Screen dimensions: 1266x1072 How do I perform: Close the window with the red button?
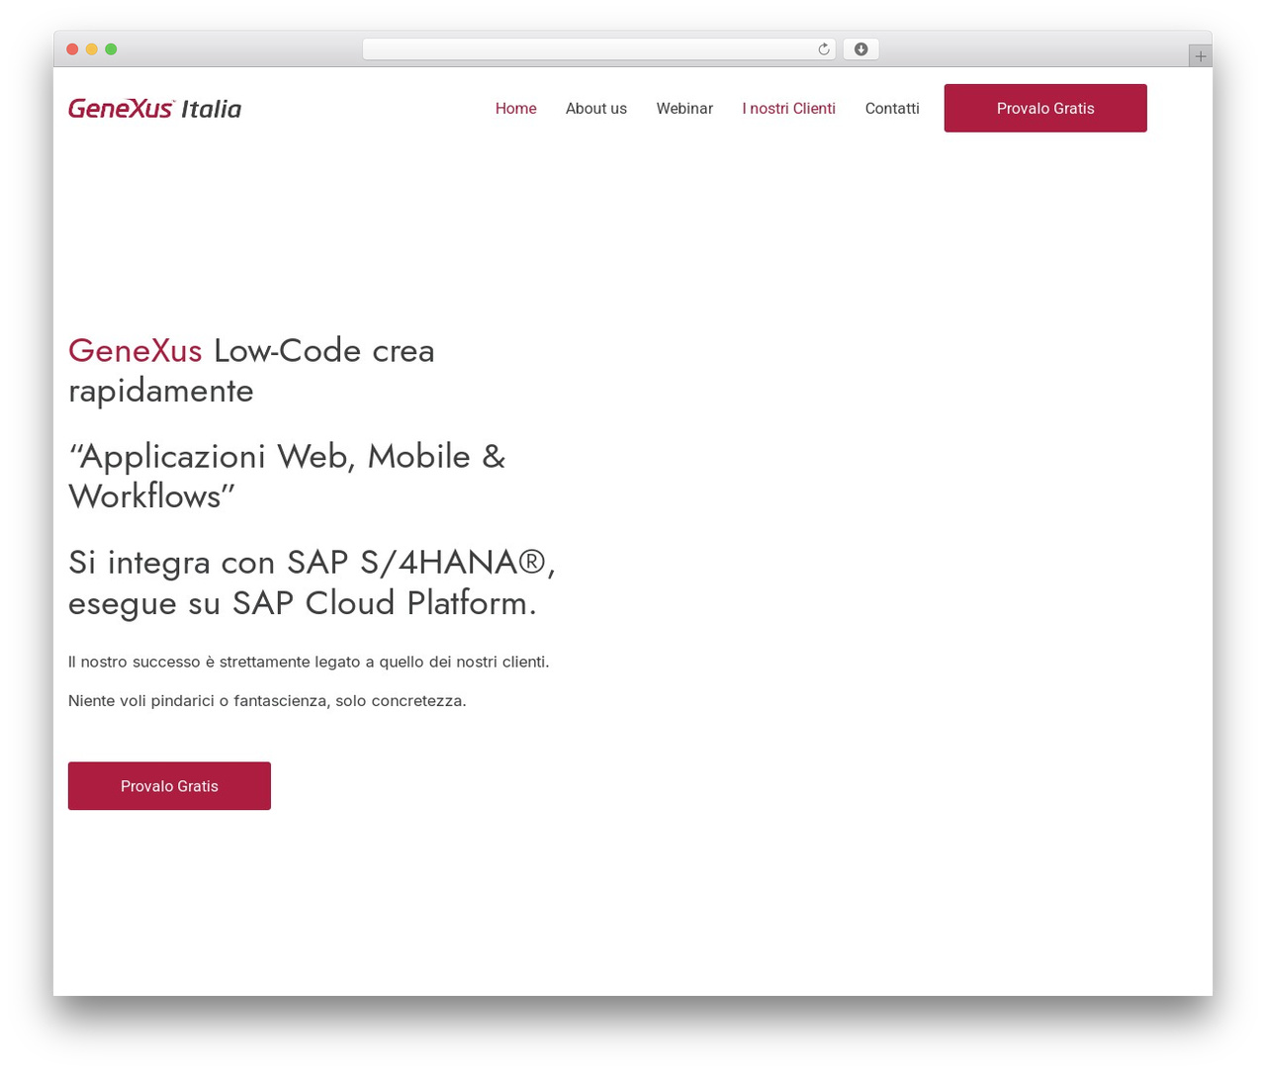72,49
